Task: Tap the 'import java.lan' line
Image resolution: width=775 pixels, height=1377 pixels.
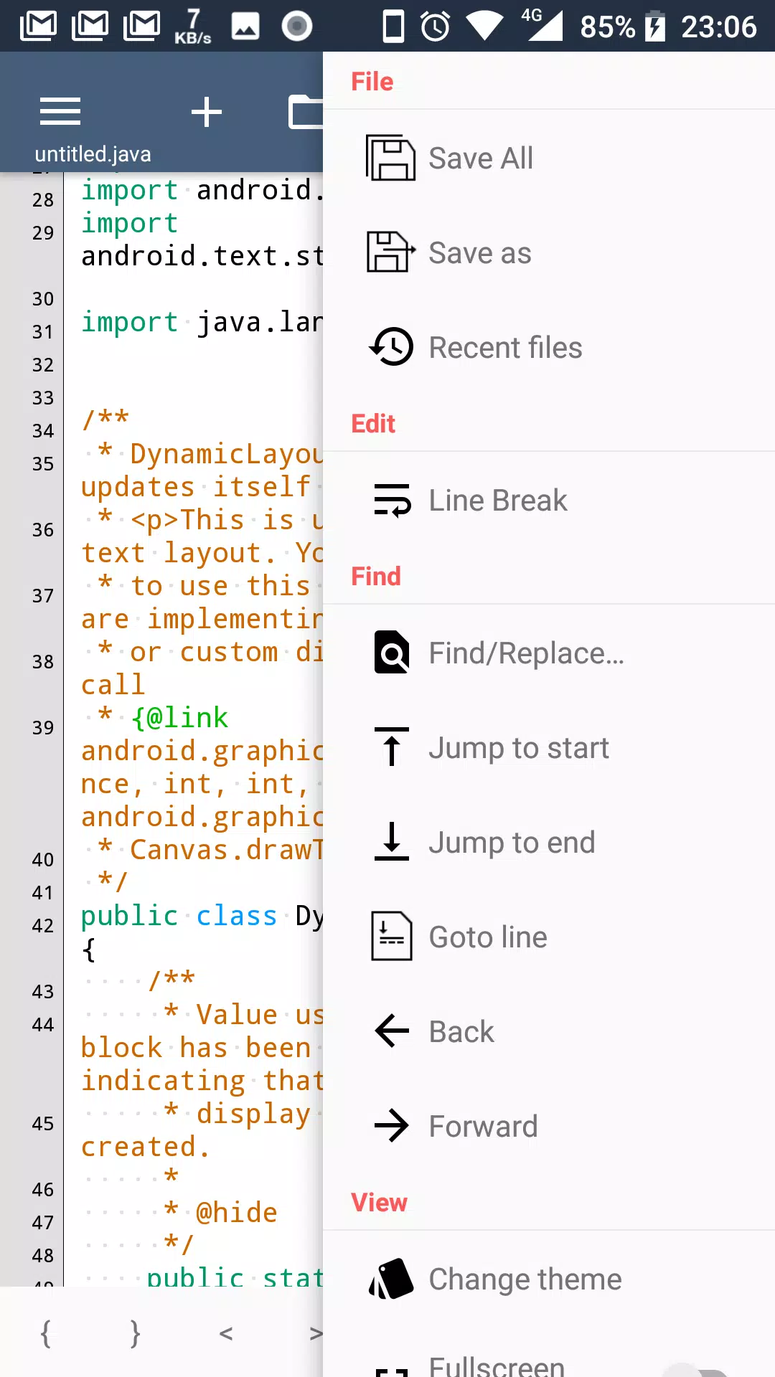Action: [202, 322]
